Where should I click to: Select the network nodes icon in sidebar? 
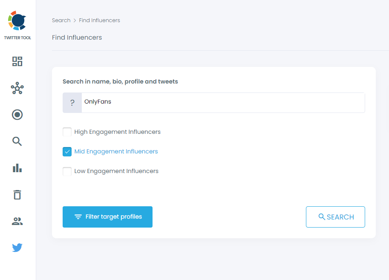[x=17, y=88]
